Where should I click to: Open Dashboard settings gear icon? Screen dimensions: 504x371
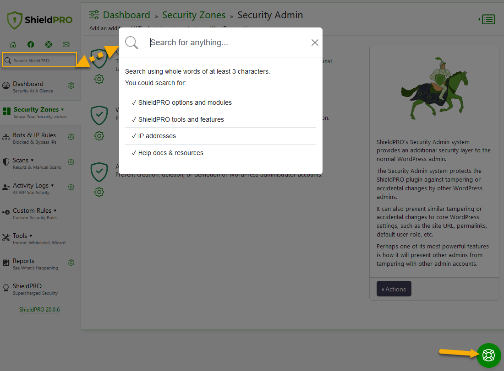pos(71,86)
